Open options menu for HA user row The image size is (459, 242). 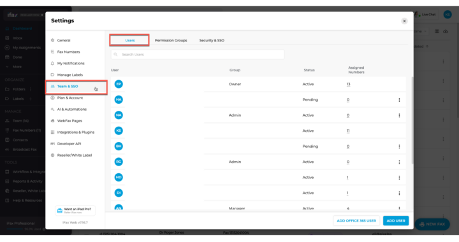[x=399, y=100]
